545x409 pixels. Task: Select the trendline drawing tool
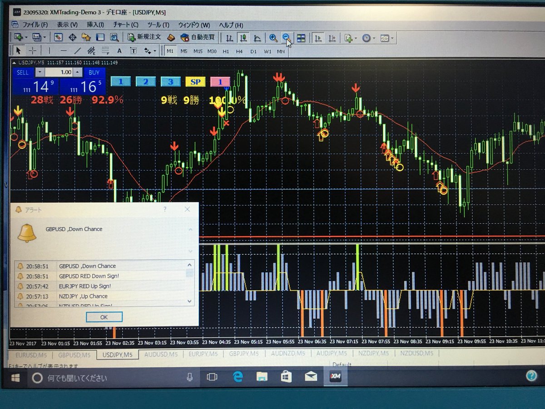[x=77, y=50]
